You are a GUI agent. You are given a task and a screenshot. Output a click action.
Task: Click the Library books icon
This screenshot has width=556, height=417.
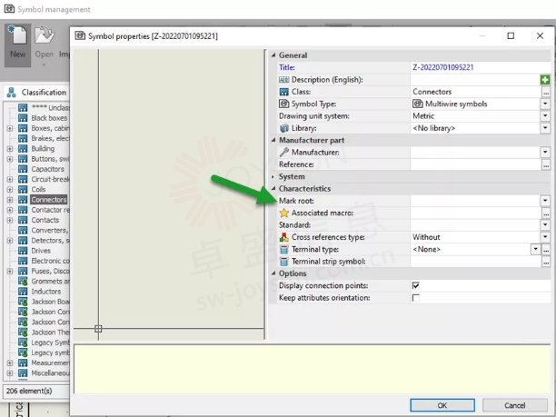pyautogui.click(x=283, y=128)
